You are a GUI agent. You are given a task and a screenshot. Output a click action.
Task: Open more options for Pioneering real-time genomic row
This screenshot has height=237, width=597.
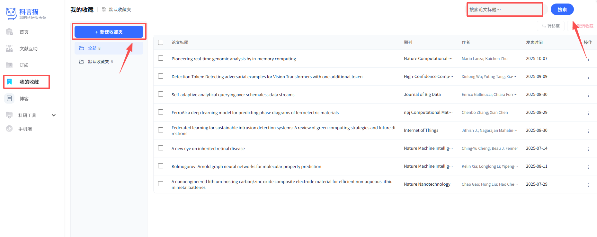[588, 59]
